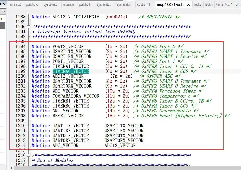The image size is (241, 170).
Task: Select the system.c tab
Action: [x=50, y=5]
